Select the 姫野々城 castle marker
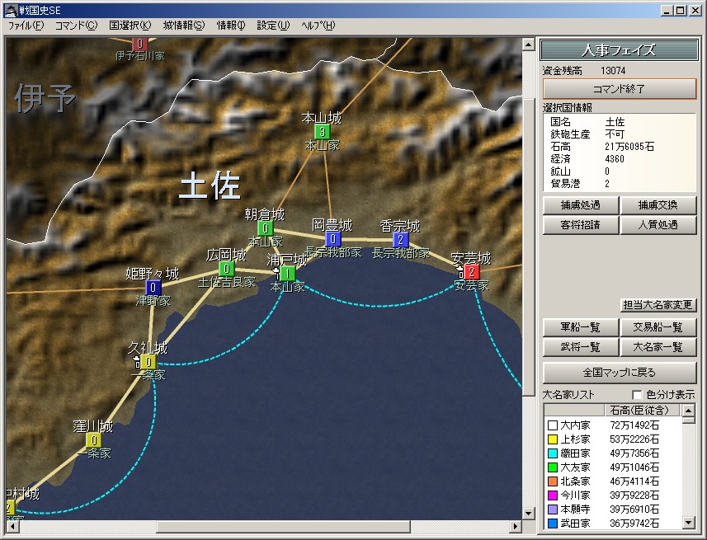Viewport: 707px width, 540px height. (x=153, y=288)
